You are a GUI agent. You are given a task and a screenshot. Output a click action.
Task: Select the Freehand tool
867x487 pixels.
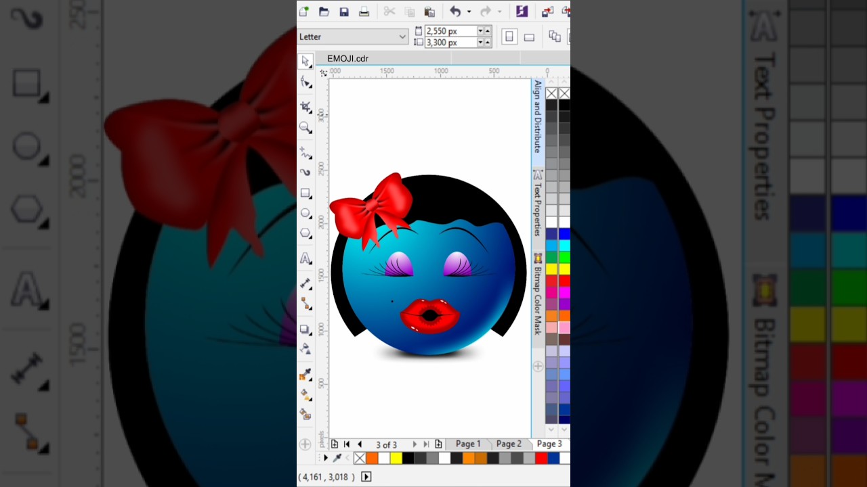[x=305, y=153]
